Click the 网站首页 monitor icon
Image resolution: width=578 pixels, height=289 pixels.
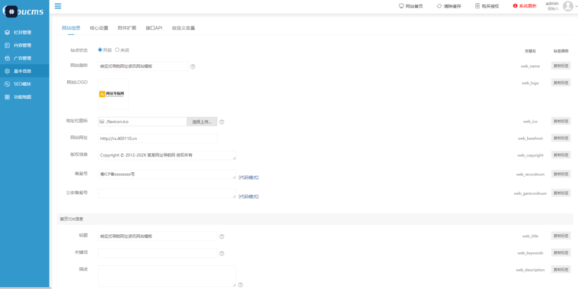coord(401,6)
